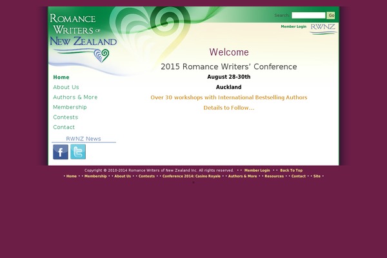This screenshot has width=387, height=258.
Task: Open the Facebook icon link
Action: coord(61,152)
